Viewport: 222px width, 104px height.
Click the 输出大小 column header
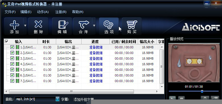click(x=147, y=42)
